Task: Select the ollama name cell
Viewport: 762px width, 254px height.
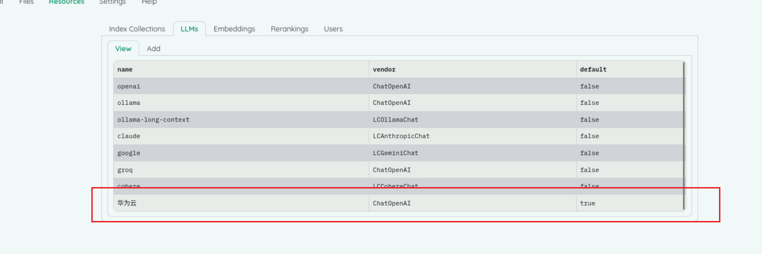Action: [x=241, y=103]
